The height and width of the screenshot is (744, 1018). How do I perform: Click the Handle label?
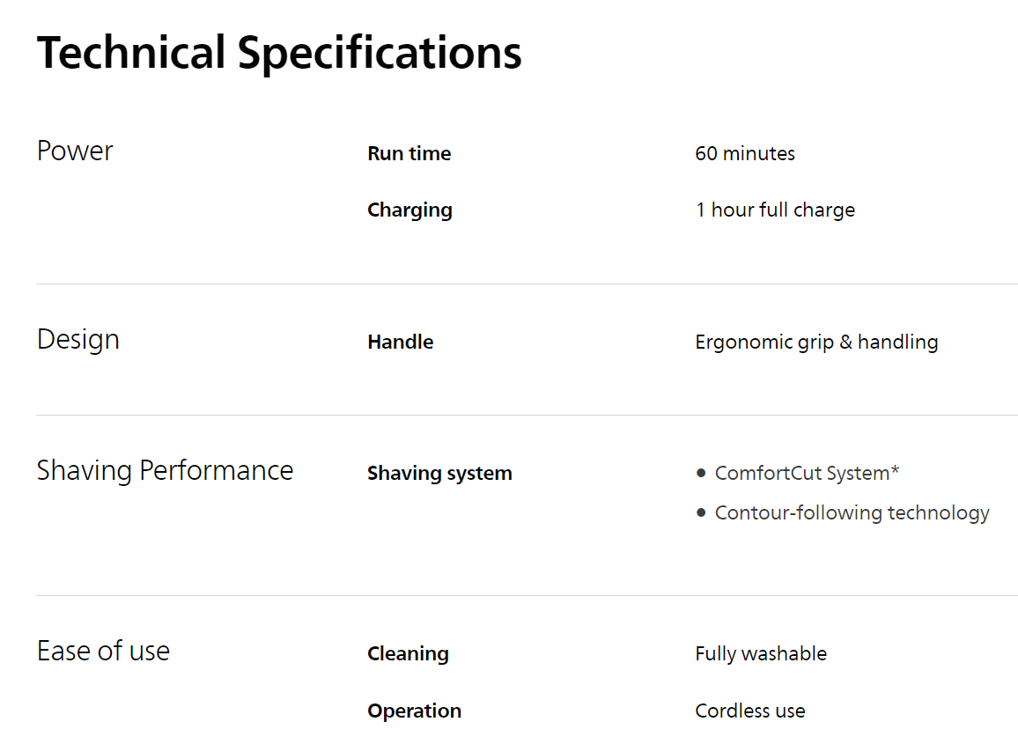coord(400,342)
